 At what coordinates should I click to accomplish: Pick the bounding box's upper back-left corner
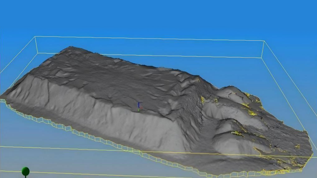click(35, 37)
